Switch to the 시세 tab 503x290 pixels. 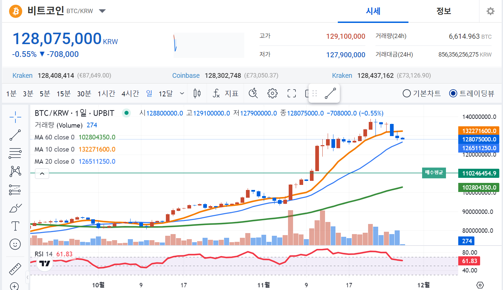point(373,11)
